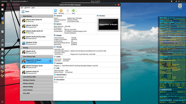Select Xubuntu 20.04 LTS machine
The height and width of the screenshot is (104, 186).
click(x=37, y=72)
